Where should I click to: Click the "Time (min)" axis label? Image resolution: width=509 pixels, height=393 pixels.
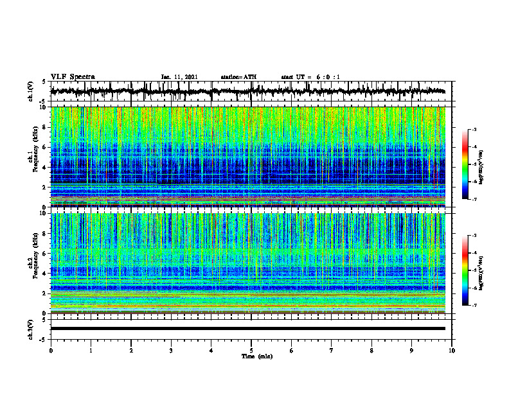257,356
